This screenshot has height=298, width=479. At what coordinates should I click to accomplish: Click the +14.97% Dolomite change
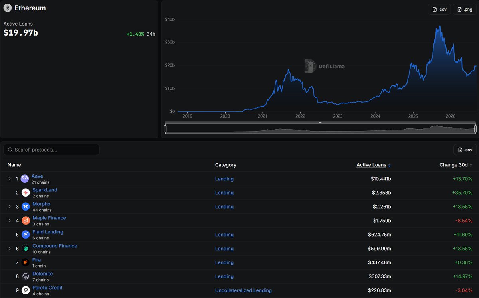[463, 276]
